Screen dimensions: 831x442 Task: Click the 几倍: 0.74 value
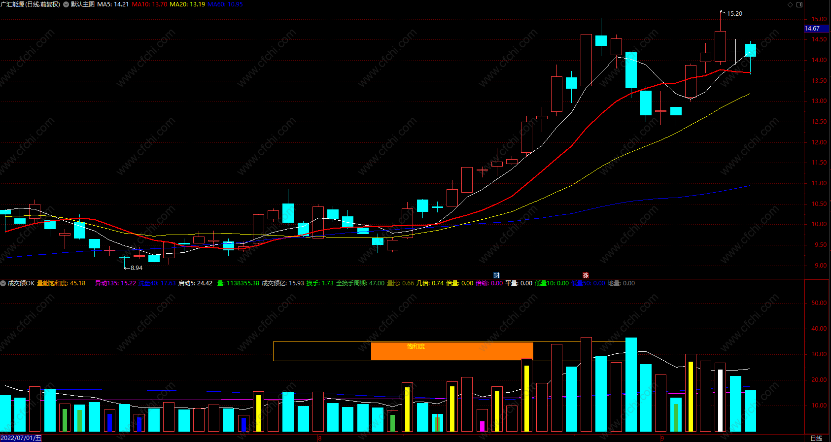pyautogui.click(x=430, y=283)
